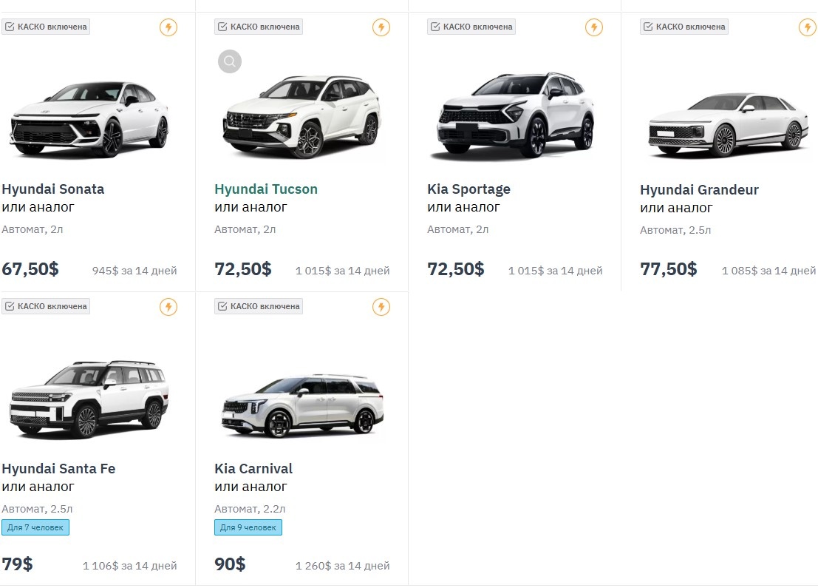Click the Для 7 человек badge on Santa Fe
818x588 pixels.
(35, 527)
